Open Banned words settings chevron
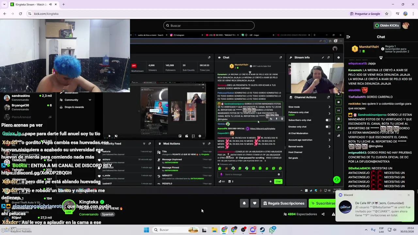This screenshot has width=418, height=235. pos(329,147)
